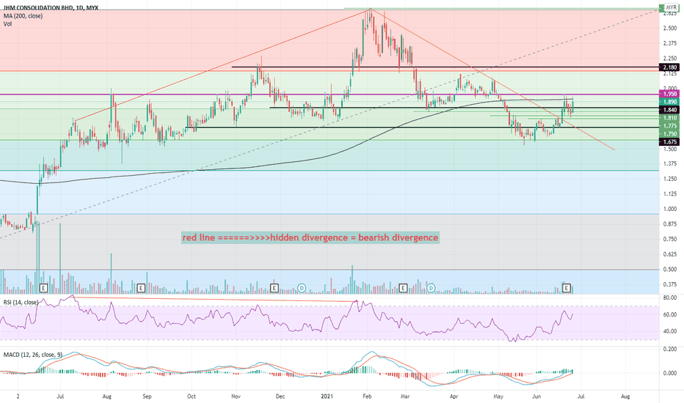Click the 0.200 value on MACD axis
The width and height of the screenshot is (684, 403).
[x=670, y=350]
